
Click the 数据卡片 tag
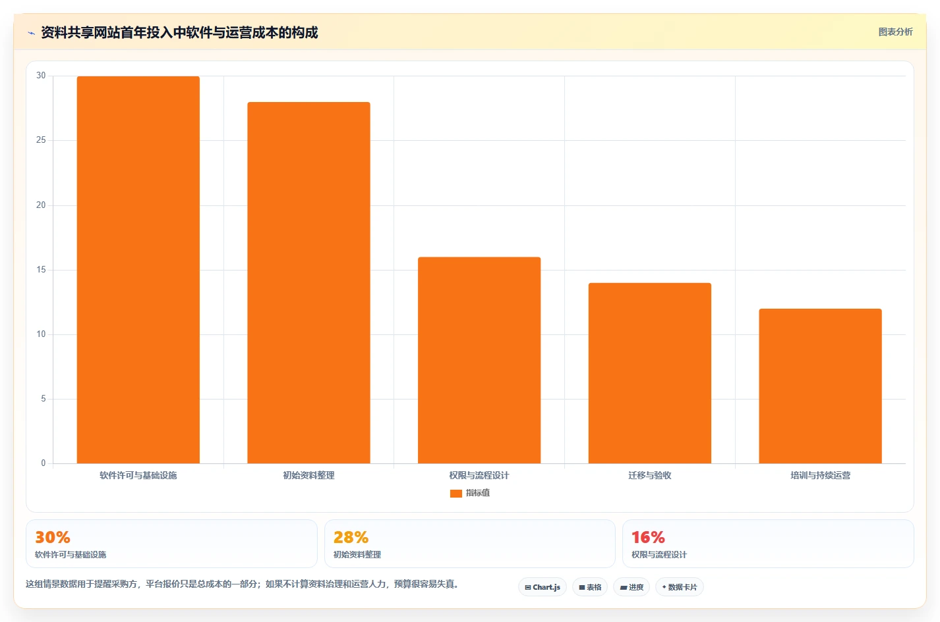pyautogui.click(x=680, y=587)
